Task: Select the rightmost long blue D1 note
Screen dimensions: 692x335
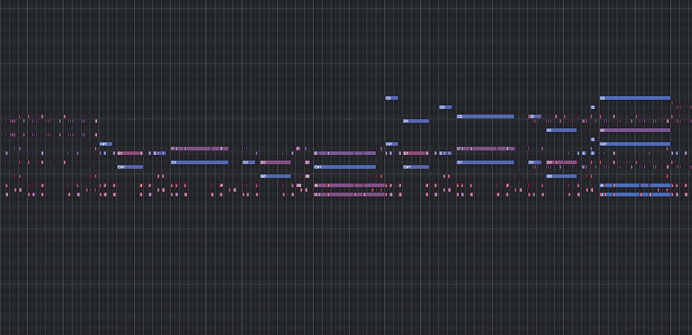Action: click(485, 163)
